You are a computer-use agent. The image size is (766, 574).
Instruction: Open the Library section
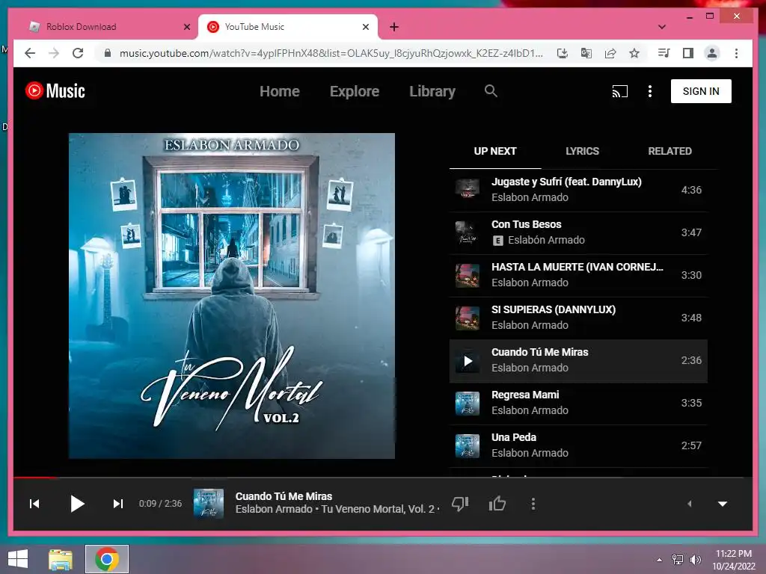(x=432, y=91)
